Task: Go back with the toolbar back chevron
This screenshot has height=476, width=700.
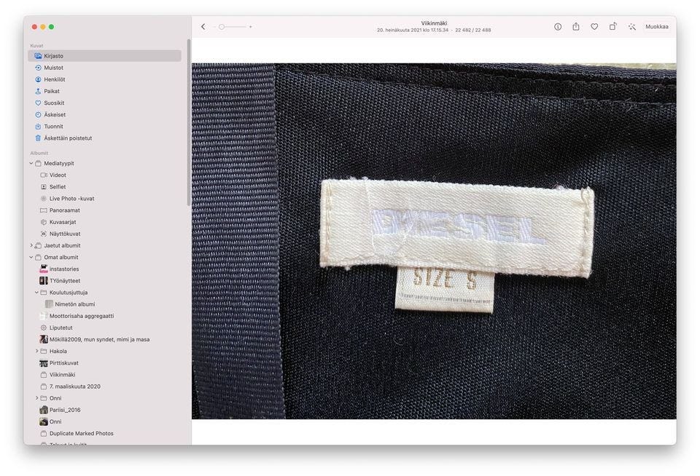Action: (x=203, y=27)
